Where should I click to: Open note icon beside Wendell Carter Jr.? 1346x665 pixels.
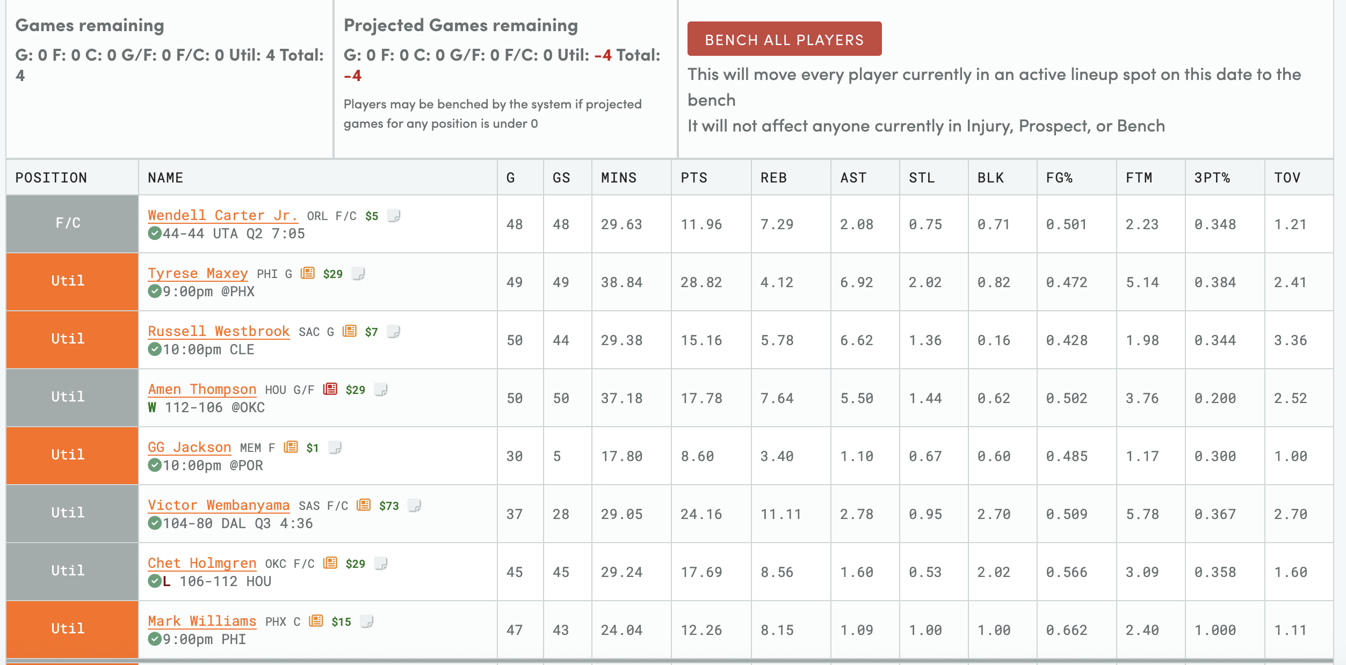point(394,216)
